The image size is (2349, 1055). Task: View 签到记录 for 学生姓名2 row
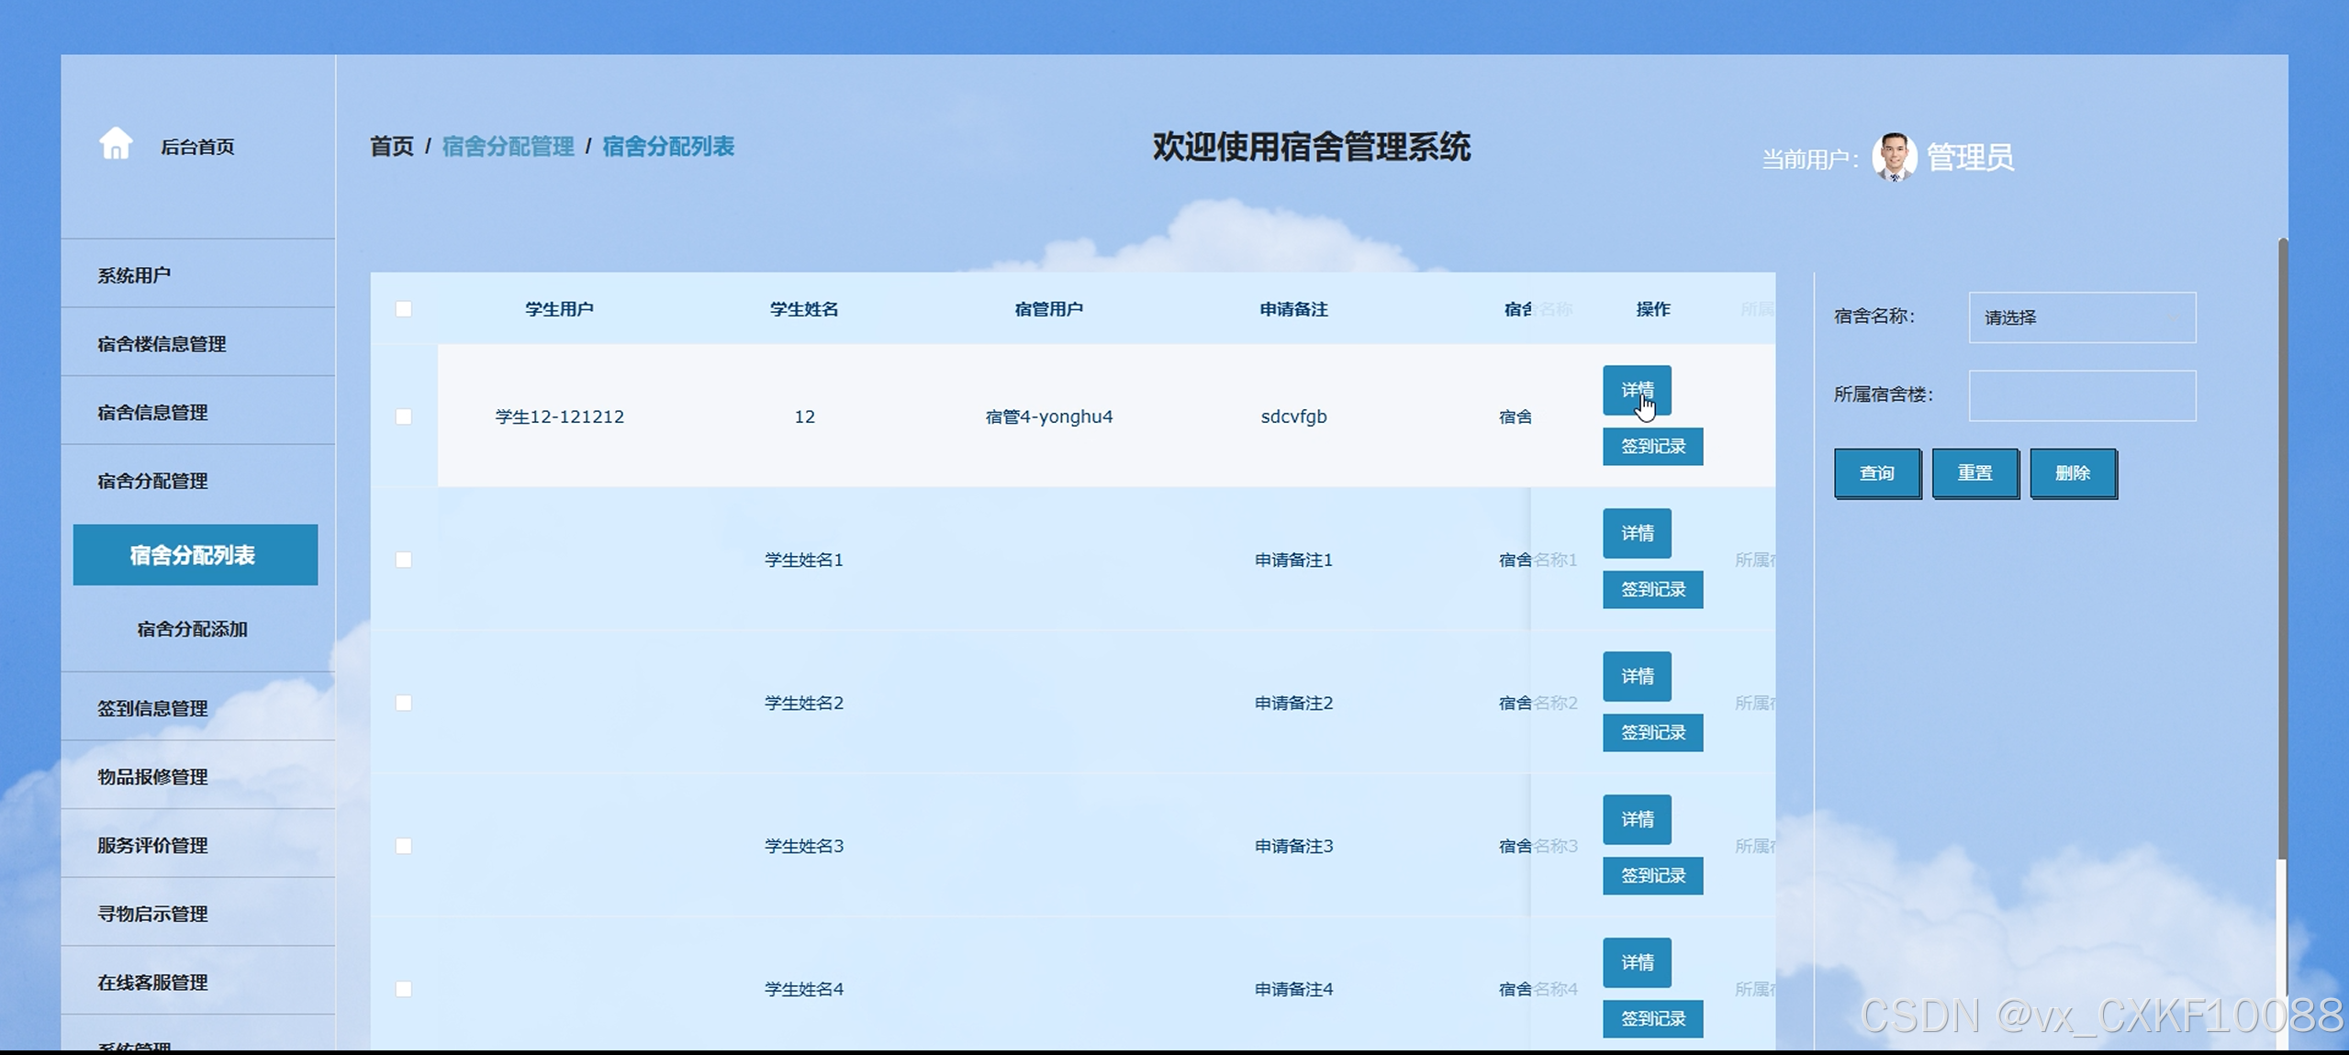[1652, 732]
